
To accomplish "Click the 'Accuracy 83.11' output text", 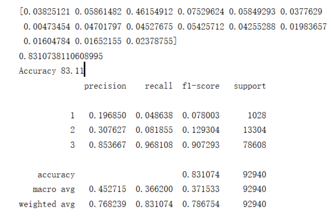I will [51, 71].
